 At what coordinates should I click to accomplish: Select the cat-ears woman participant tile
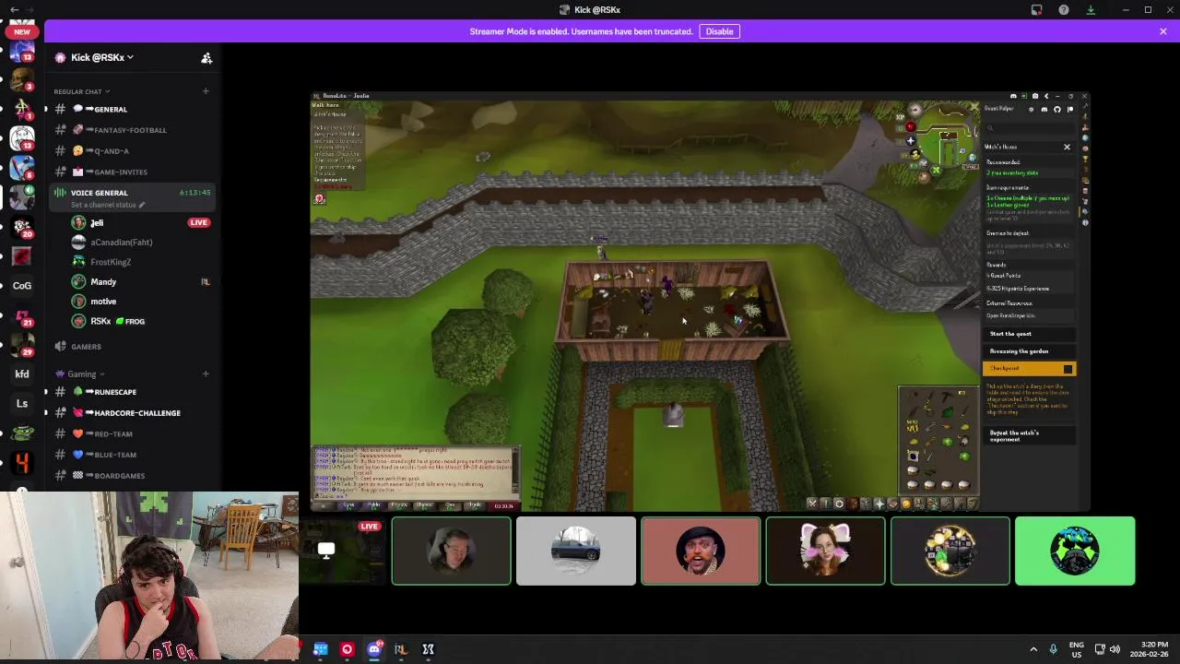tap(825, 551)
